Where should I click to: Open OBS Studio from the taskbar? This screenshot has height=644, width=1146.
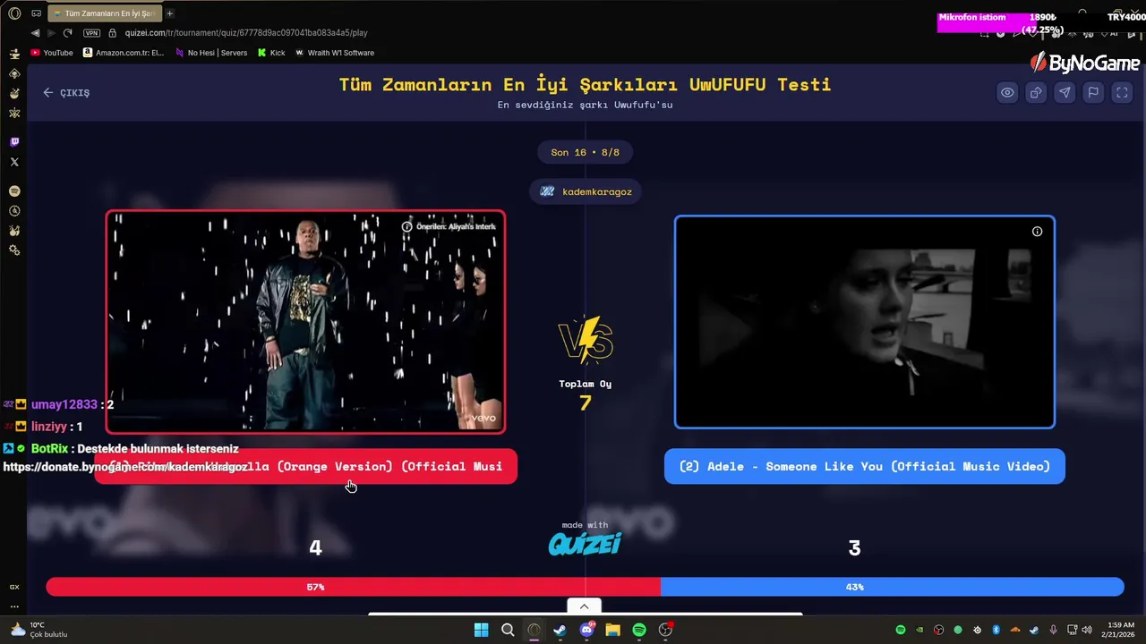(665, 630)
